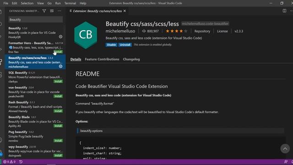This screenshot has width=293, height=165.
Task: Select Beautify Blade extension in list
Action: [35, 121]
